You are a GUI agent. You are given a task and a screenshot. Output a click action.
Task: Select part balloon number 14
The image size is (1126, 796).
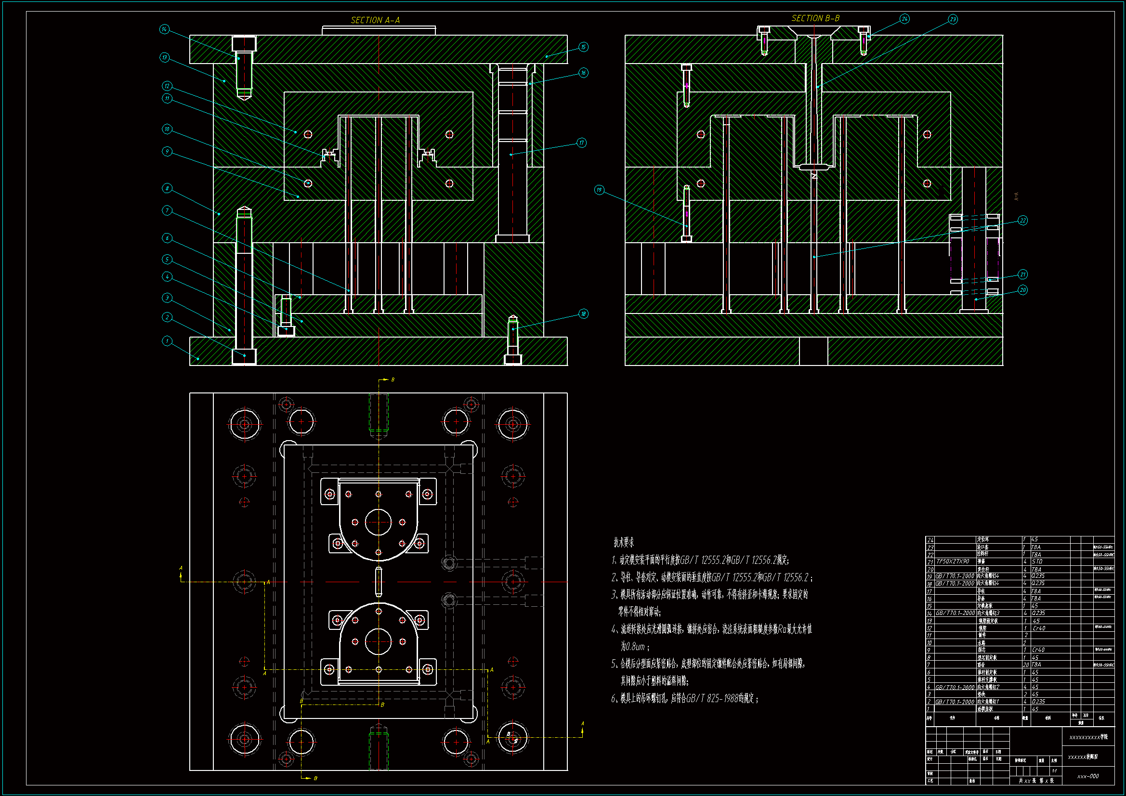click(x=164, y=29)
